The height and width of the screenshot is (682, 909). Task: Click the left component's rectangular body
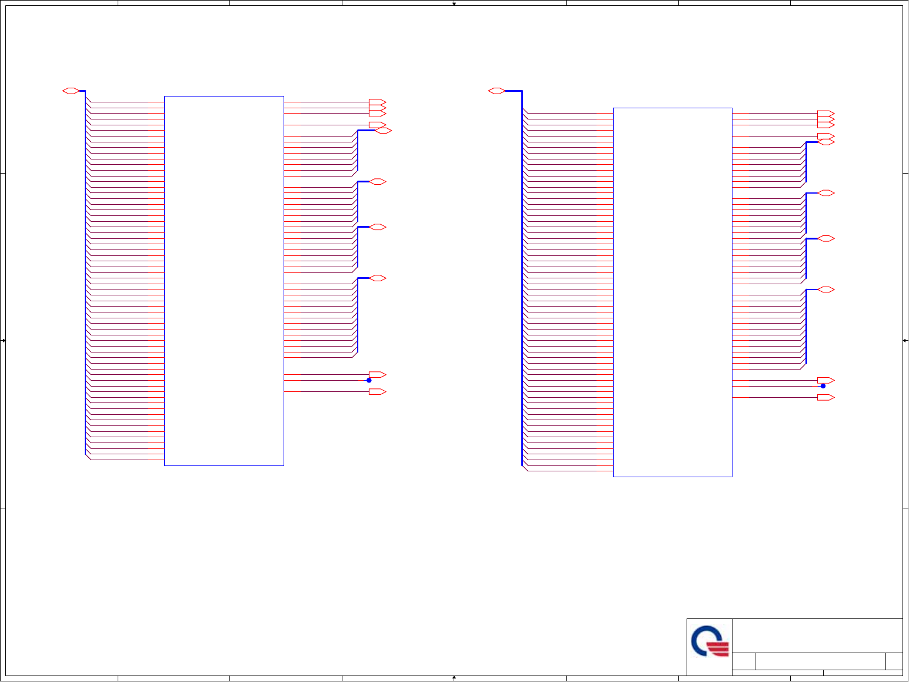point(224,281)
